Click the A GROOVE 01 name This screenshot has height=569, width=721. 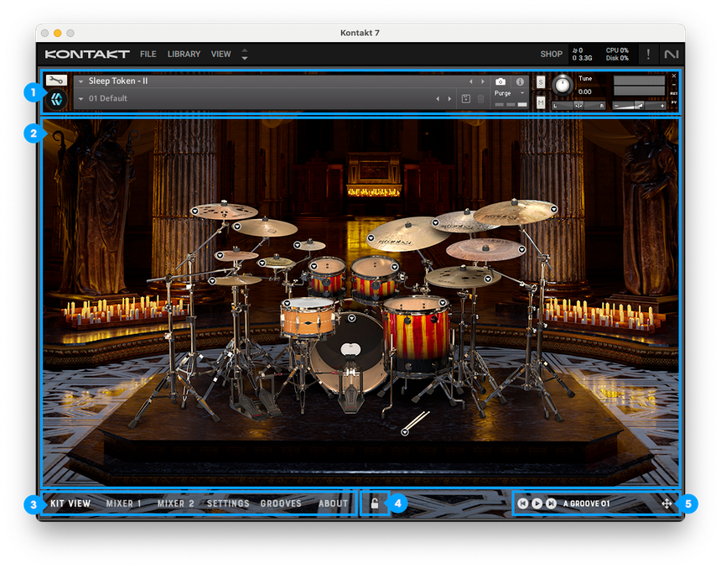(587, 504)
